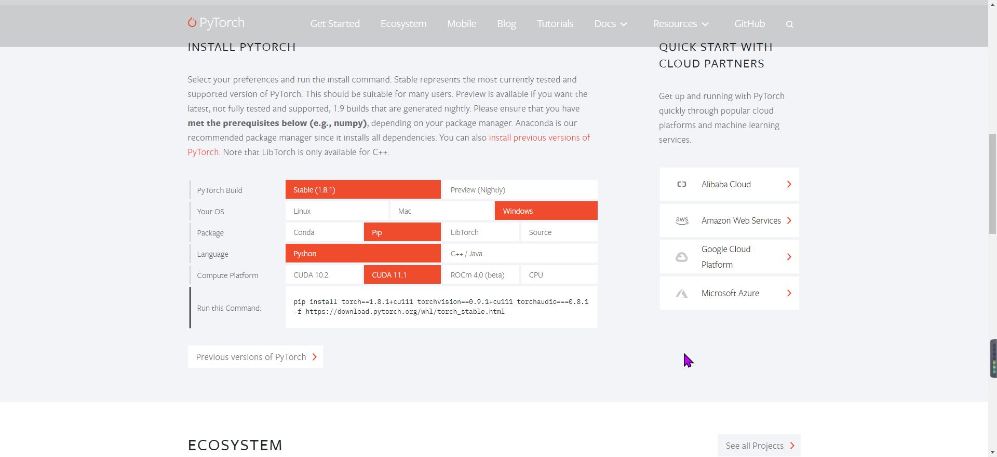
Task: Click the ECOSYSTEM heading
Action: click(235, 445)
